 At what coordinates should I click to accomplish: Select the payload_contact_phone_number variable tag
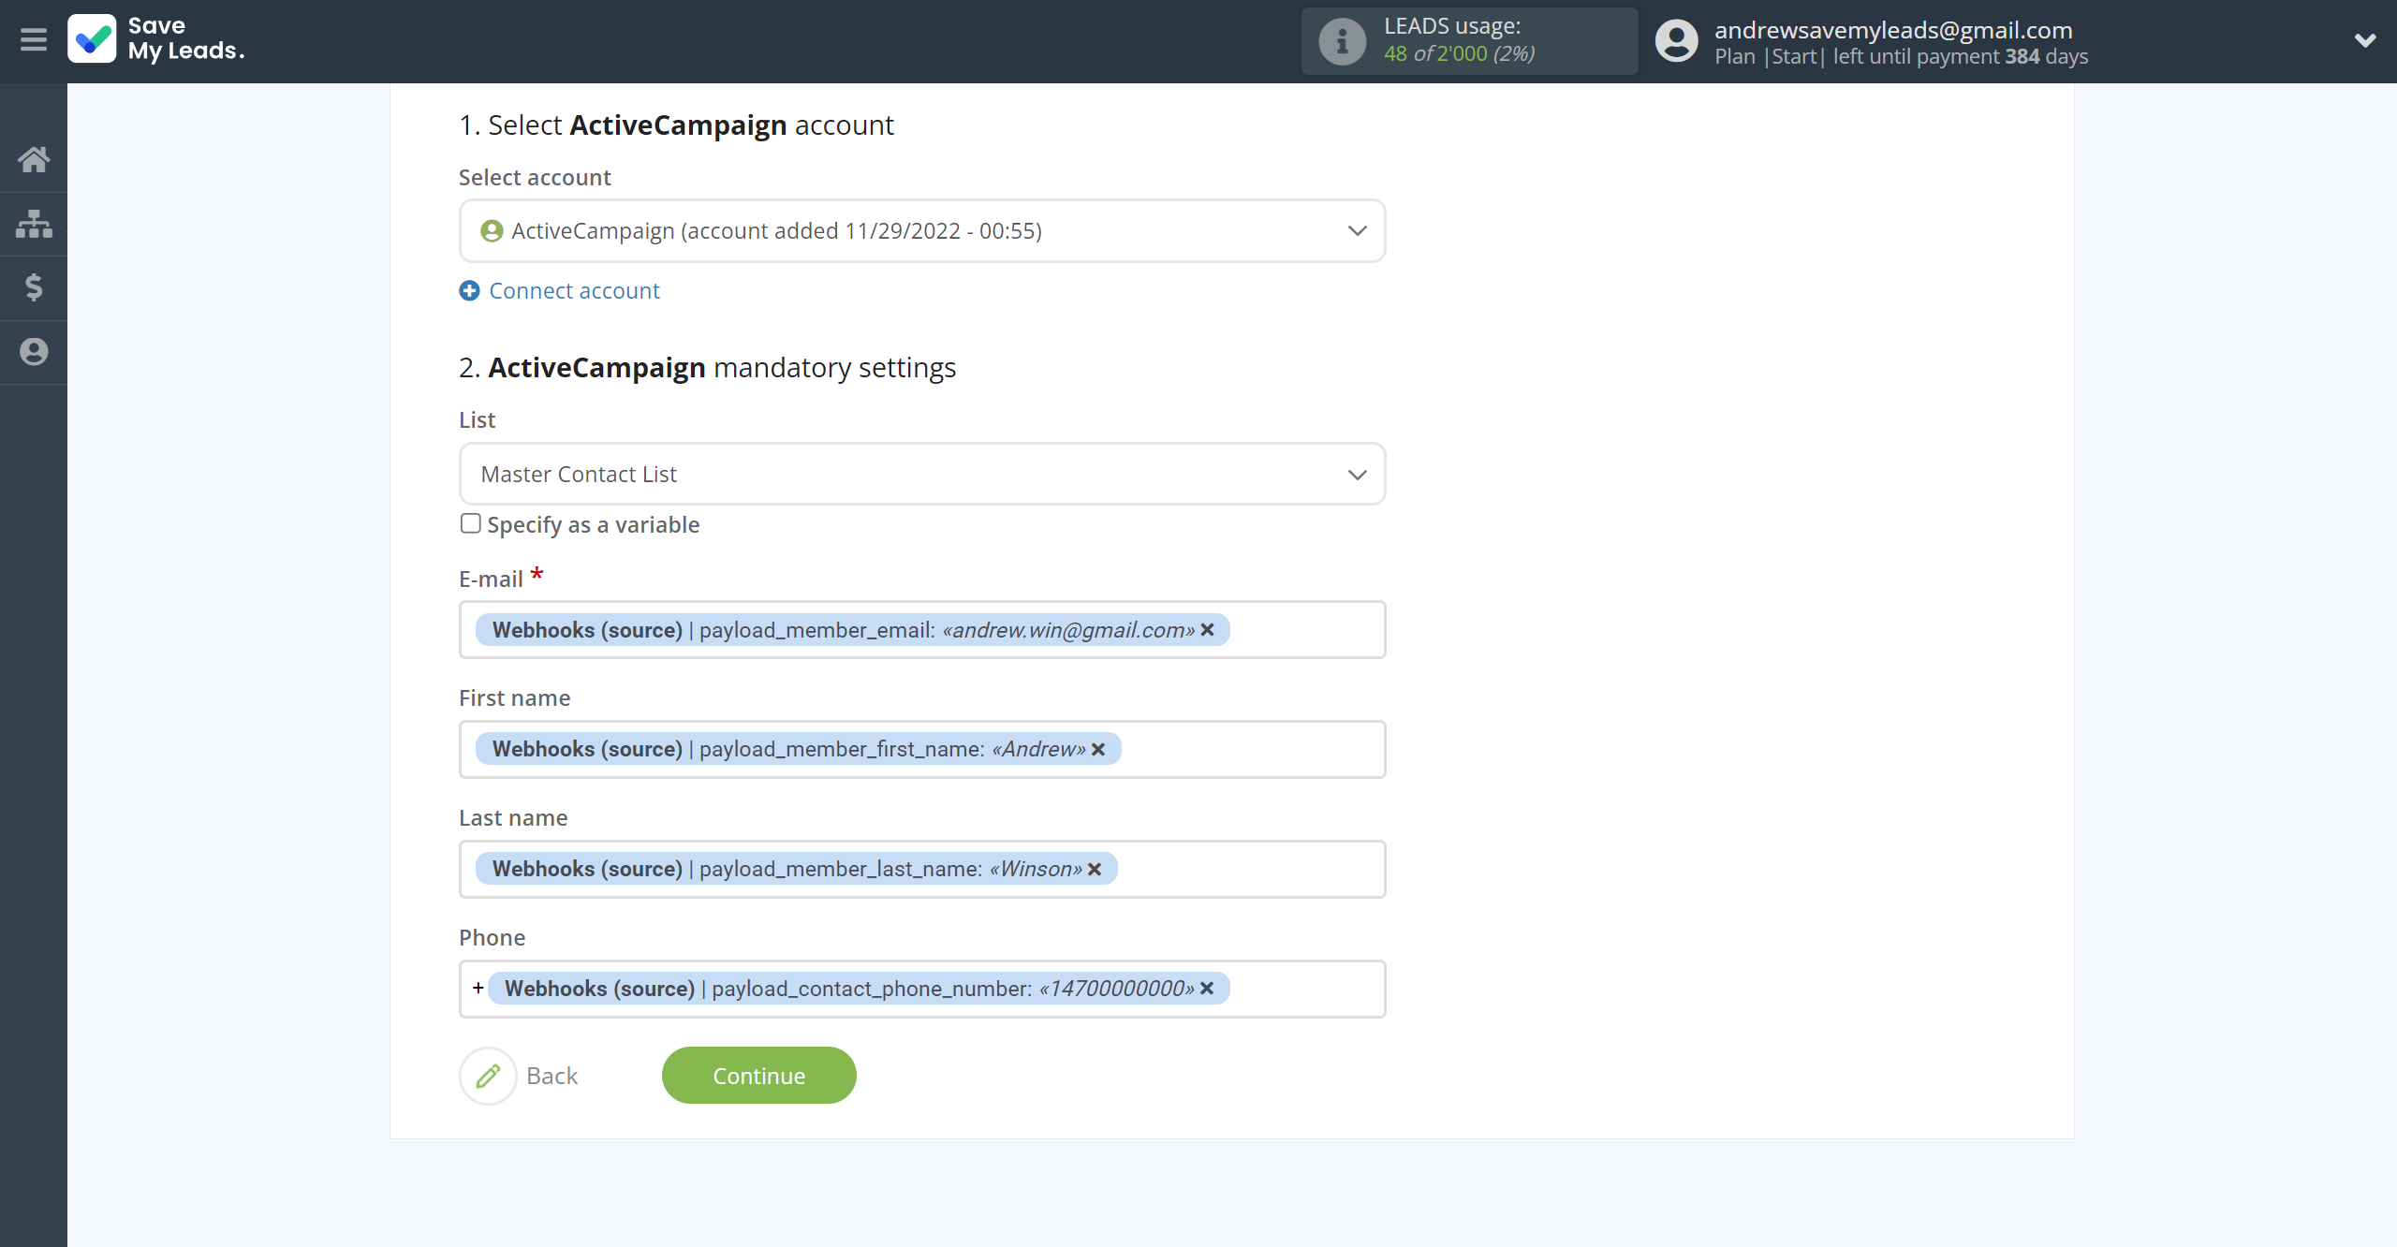859,989
